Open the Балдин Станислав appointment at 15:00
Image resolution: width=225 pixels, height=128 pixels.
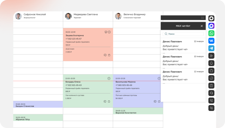tap(38, 104)
